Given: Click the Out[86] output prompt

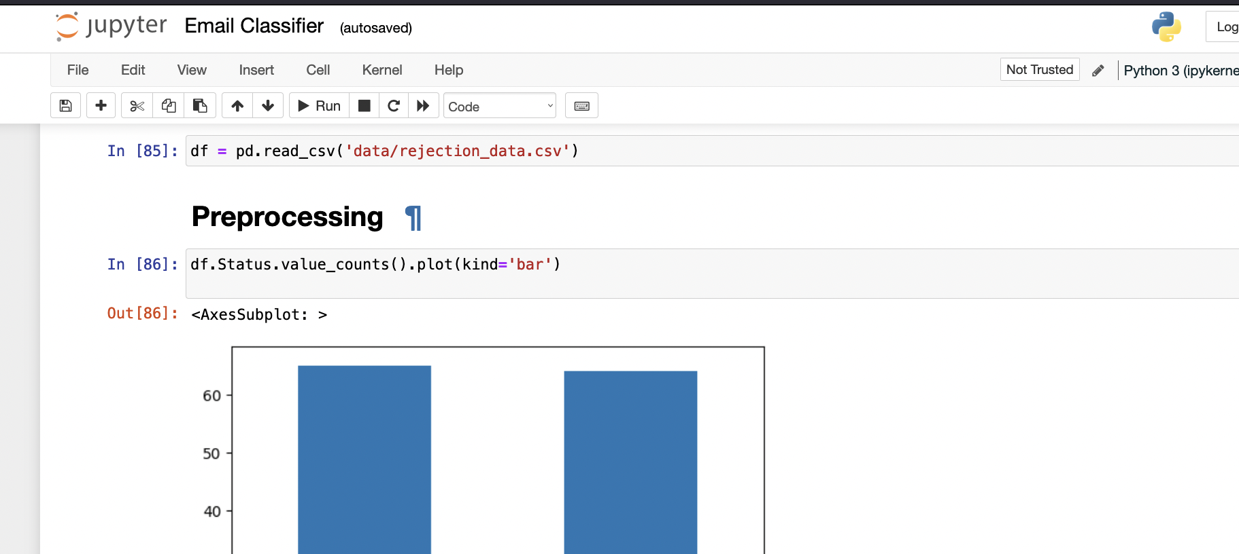Looking at the screenshot, I should click(x=143, y=313).
